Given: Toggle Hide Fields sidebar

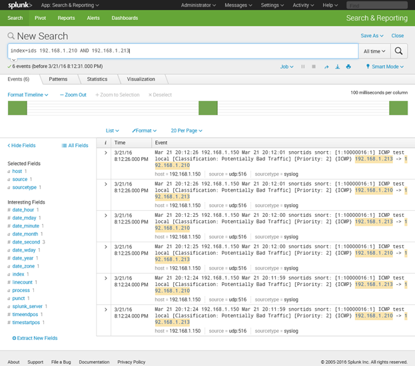Looking at the screenshot, I should 21,145.
